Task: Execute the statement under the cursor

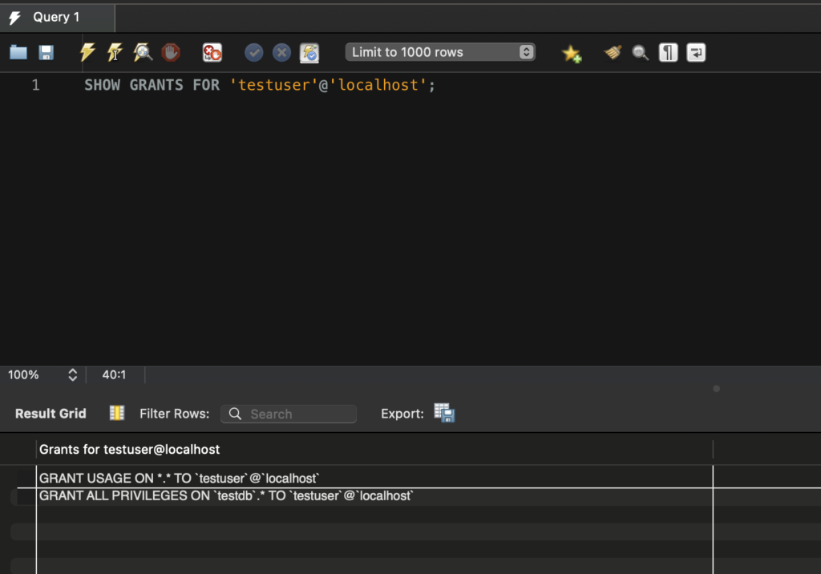Action: tap(115, 53)
